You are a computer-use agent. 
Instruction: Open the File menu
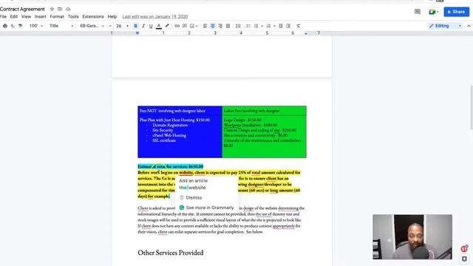tap(3, 16)
